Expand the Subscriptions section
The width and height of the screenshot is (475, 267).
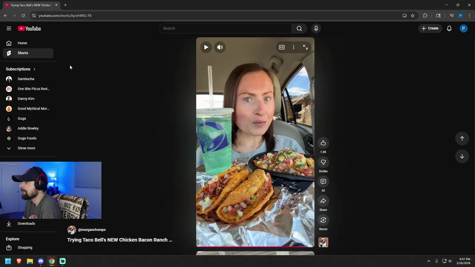coord(21,69)
